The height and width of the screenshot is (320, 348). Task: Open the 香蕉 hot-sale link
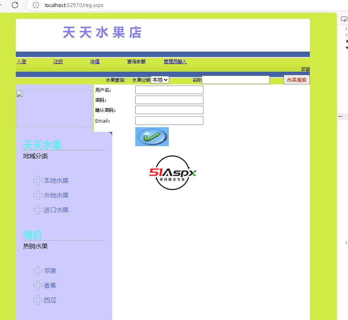tap(50, 285)
